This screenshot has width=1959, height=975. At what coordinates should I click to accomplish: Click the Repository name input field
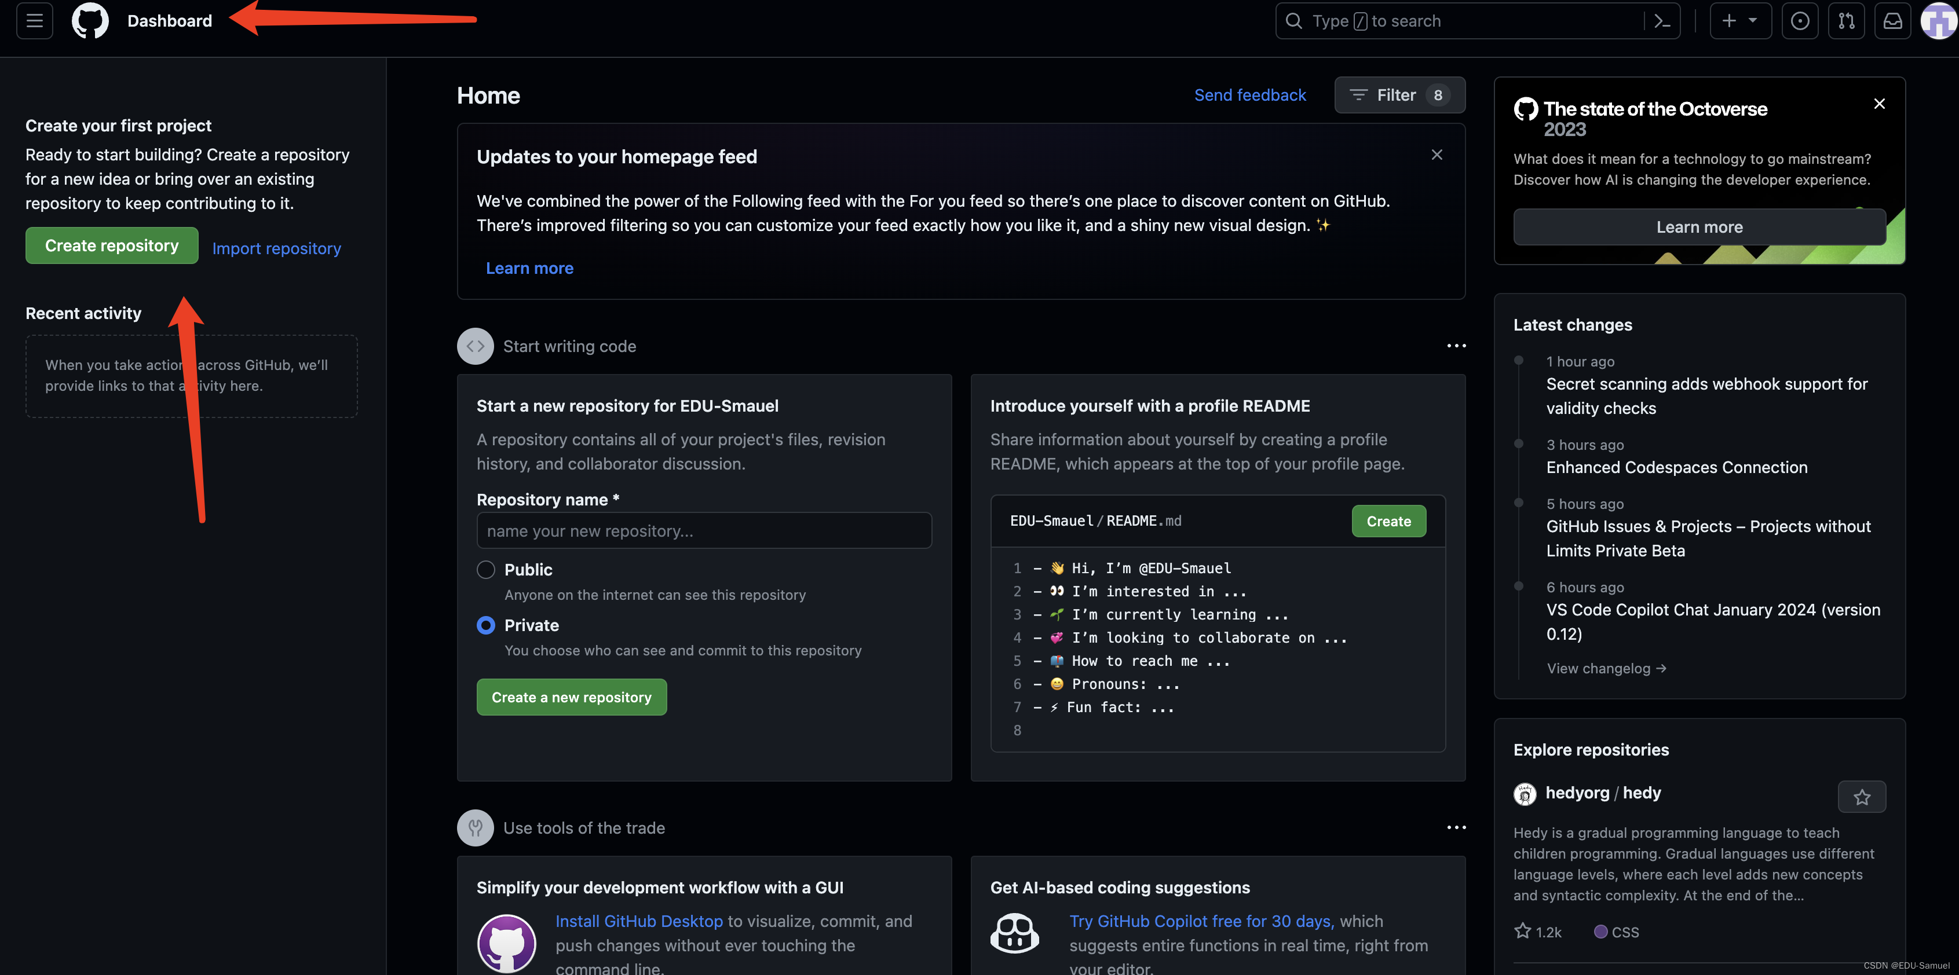coord(703,530)
